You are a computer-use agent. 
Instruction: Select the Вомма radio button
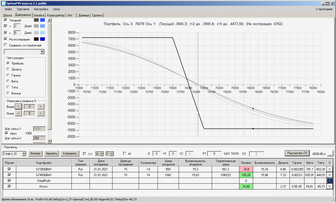[8, 93]
